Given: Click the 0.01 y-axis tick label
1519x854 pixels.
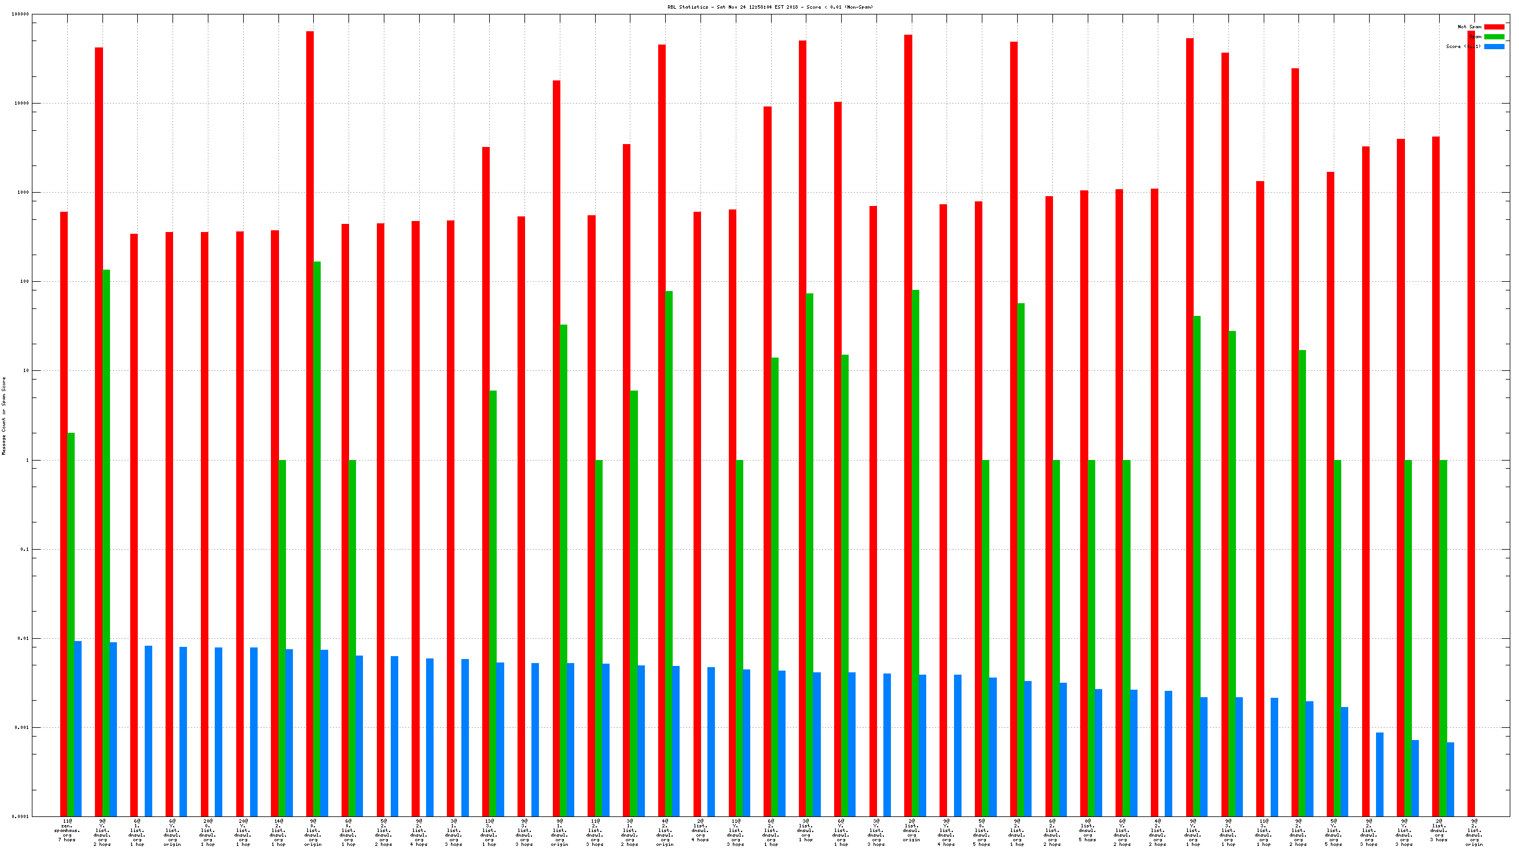Looking at the screenshot, I should [23, 638].
